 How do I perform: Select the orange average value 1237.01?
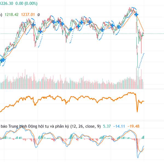[28, 14]
